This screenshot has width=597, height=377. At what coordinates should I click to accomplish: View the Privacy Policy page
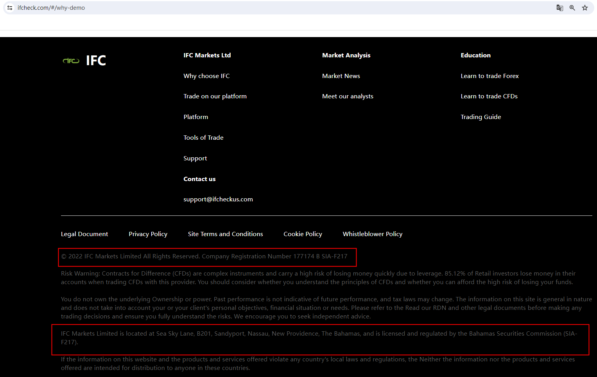148,234
